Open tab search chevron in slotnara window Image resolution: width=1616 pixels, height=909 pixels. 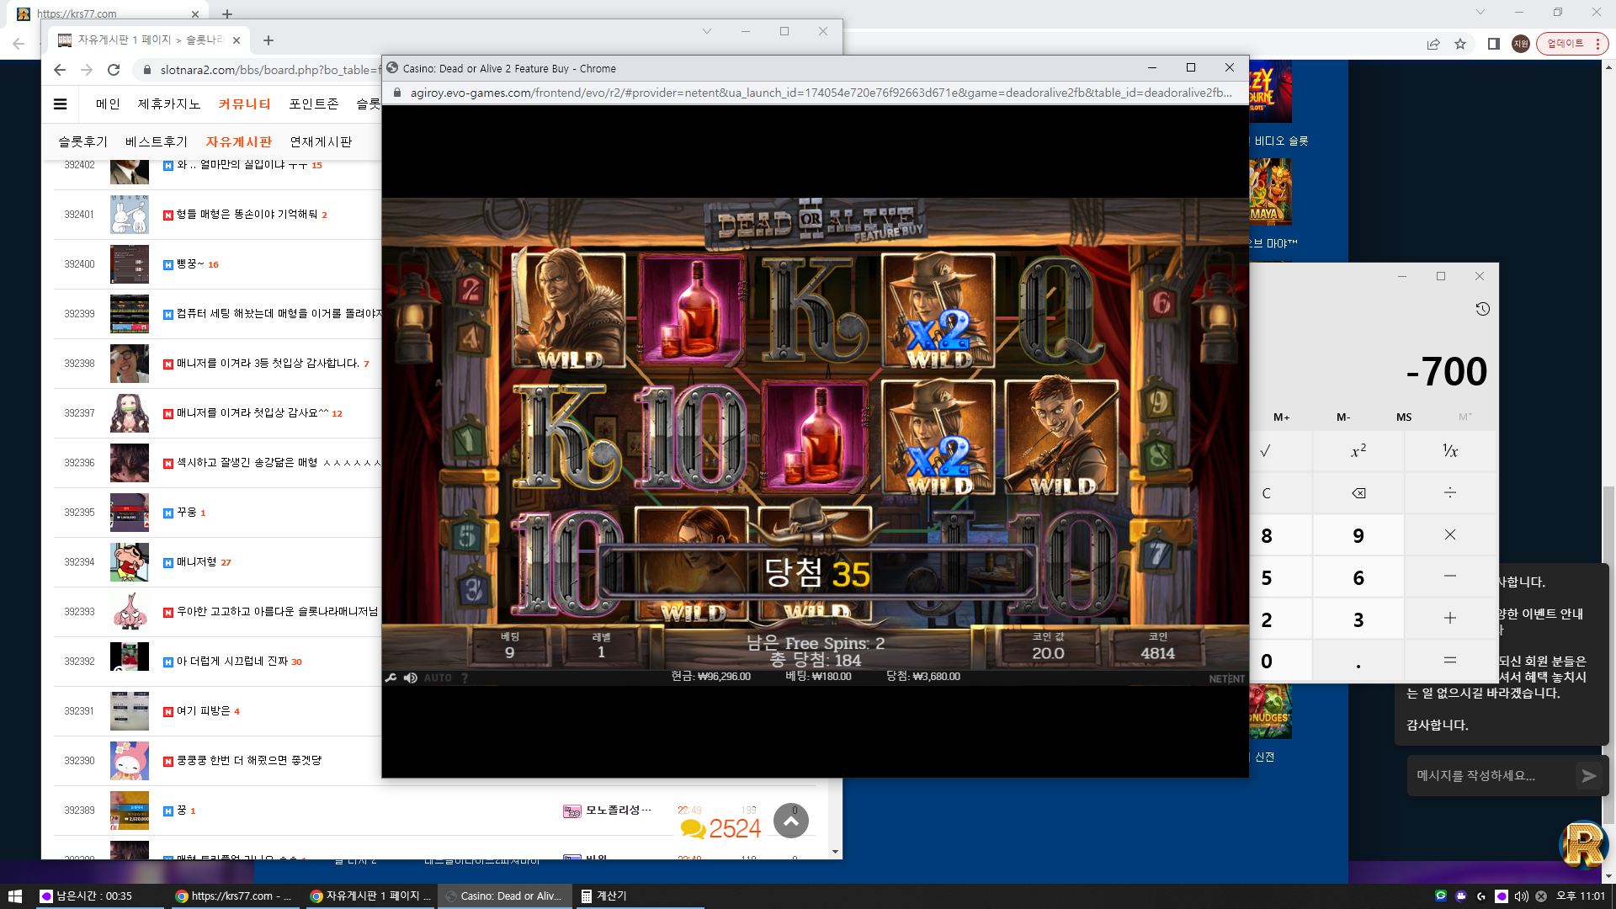click(x=707, y=31)
